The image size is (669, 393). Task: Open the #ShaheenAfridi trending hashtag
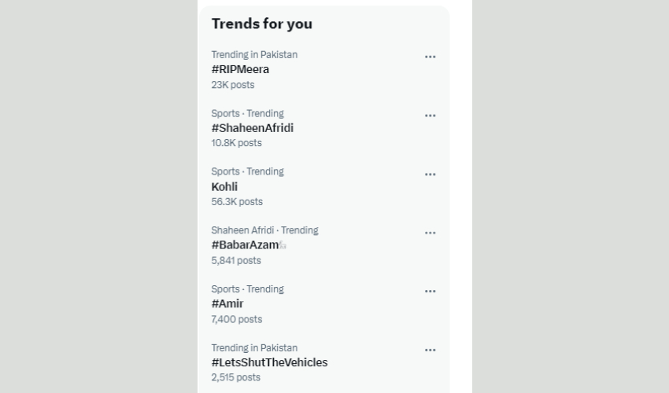pos(252,128)
